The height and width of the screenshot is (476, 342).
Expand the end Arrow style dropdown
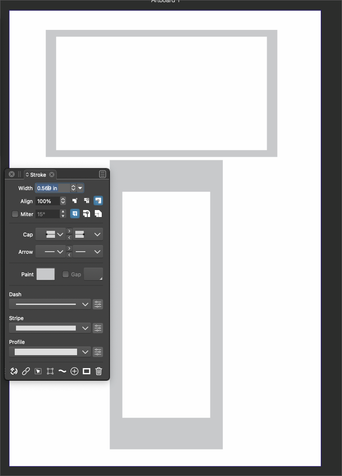tap(88, 252)
